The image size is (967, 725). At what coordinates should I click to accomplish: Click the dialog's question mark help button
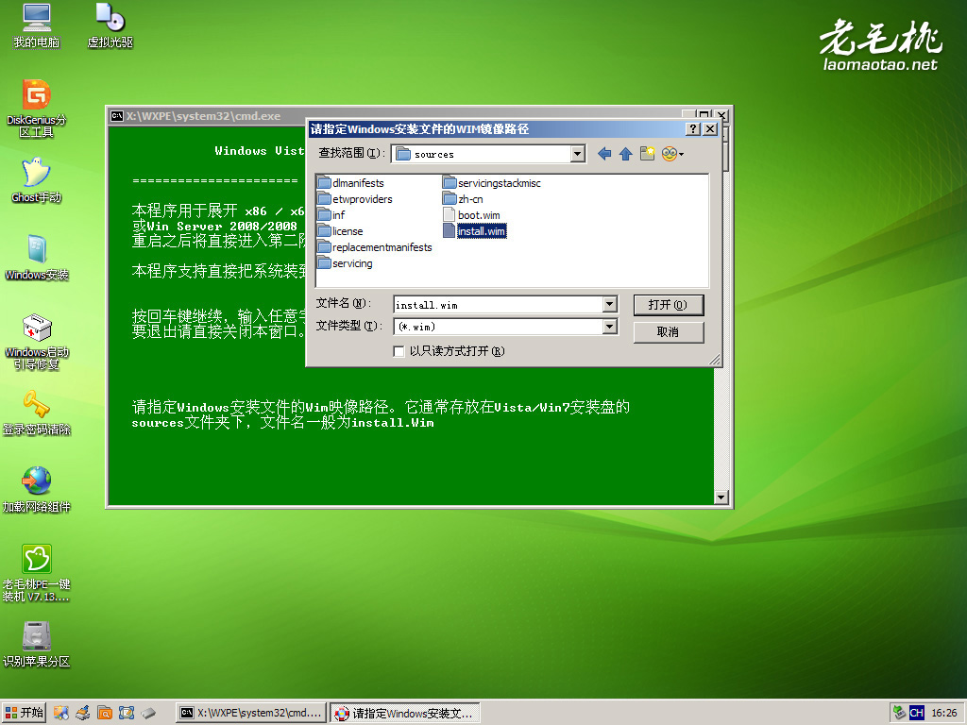click(693, 128)
